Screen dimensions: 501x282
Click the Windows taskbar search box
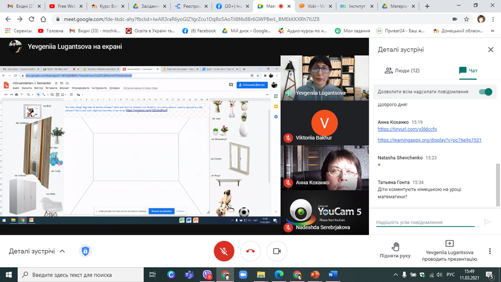81,275
